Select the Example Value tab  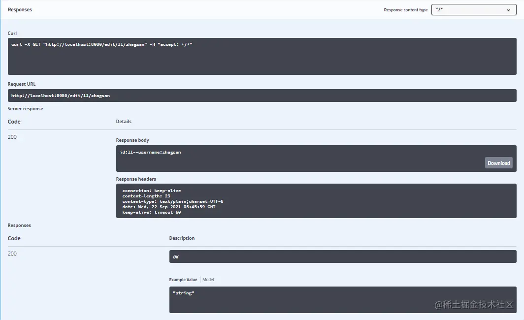(x=183, y=280)
